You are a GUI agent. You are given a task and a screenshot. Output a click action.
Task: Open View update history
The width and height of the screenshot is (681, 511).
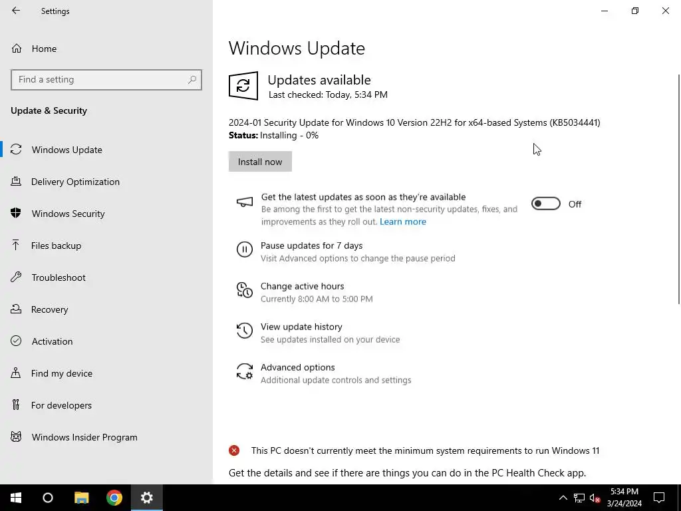(301, 327)
